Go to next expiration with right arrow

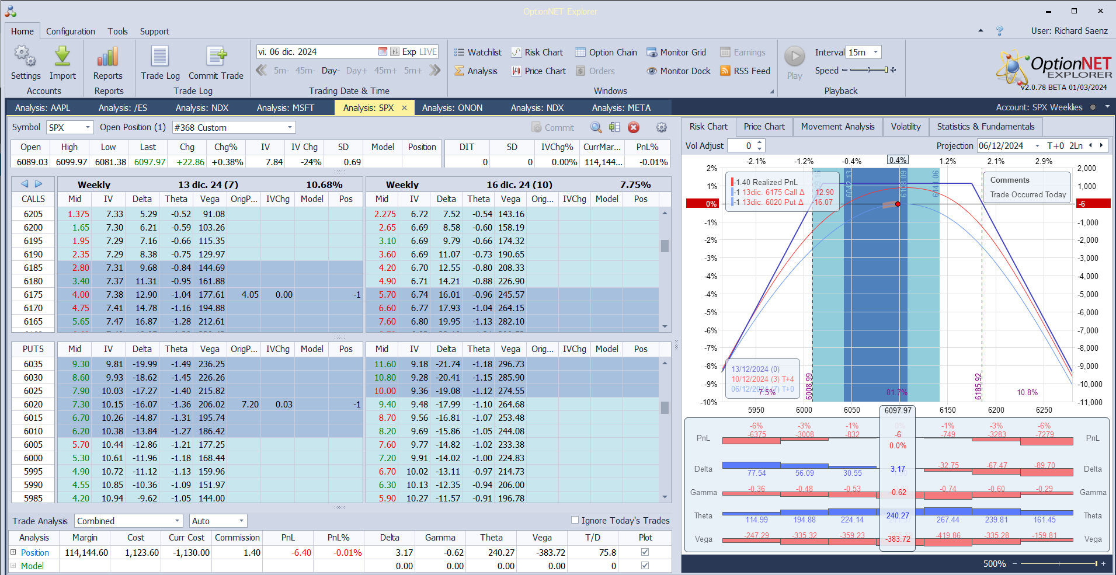[39, 184]
